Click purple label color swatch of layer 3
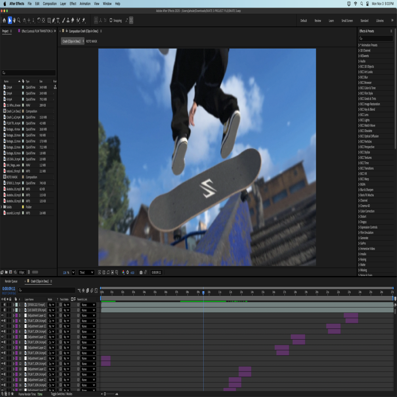397x397 pixels. pyautogui.click(x=17, y=315)
